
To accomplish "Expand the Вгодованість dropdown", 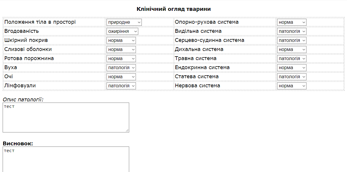I will (122, 31).
